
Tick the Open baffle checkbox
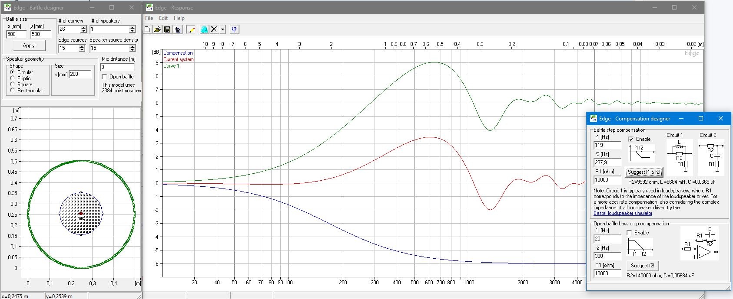point(104,77)
